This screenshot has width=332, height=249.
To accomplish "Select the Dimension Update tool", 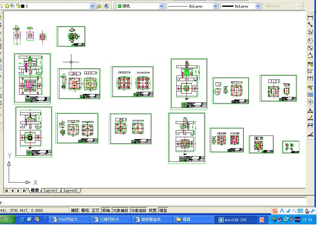I will point(310,125).
